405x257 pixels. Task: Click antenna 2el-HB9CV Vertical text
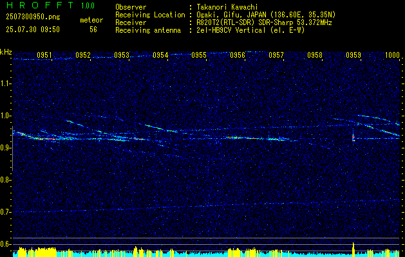(251, 30)
